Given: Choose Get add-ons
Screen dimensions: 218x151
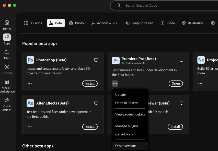Looking at the screenshot, I should click(x=130, y=134).
